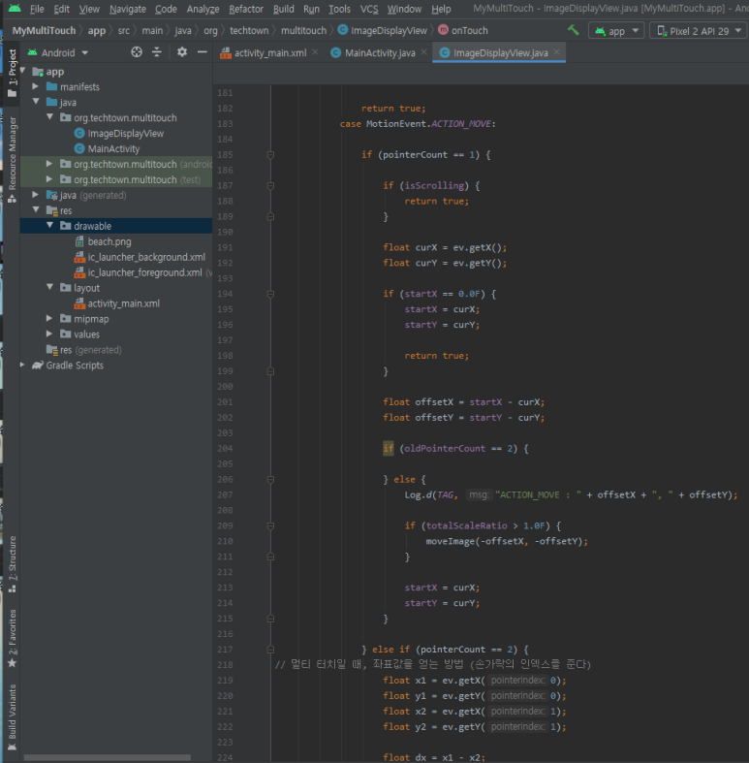
Task: Click the multitouch breadcrumb segment
Action: (x=303, y=31)
